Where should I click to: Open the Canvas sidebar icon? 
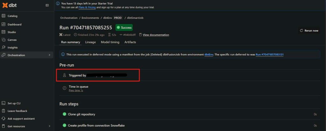(4, 40)
